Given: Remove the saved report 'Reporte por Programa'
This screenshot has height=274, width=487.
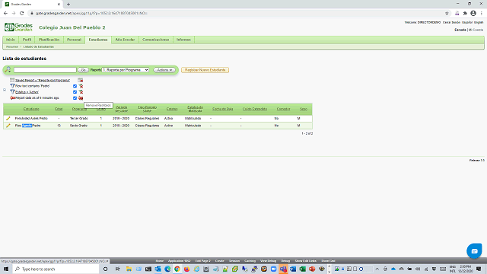Looking at the screenshot, I should pos(81,80).
